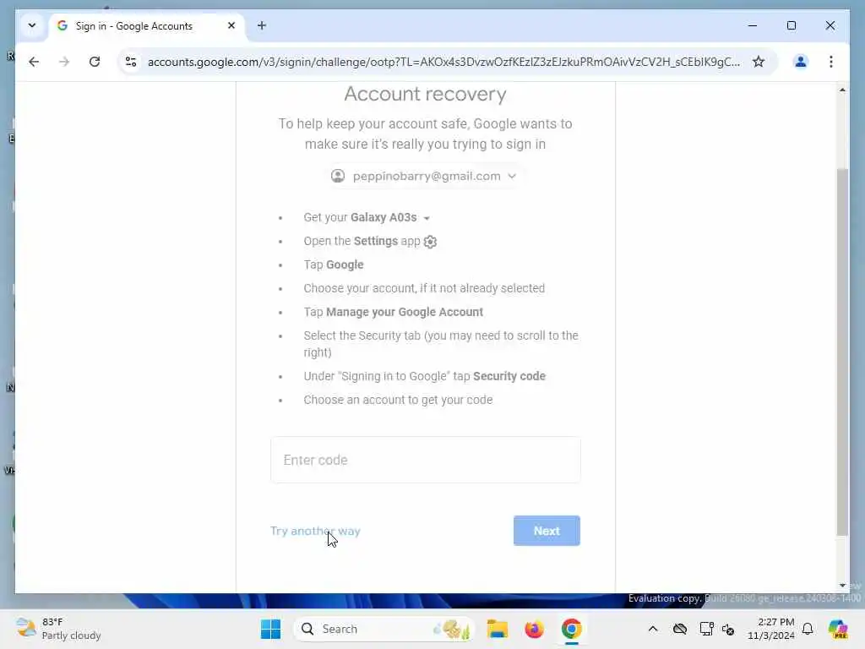Close the Sign in - Google Accounts tab
The height and width of the screenshot is (649, 865).
tap(231, 25)
